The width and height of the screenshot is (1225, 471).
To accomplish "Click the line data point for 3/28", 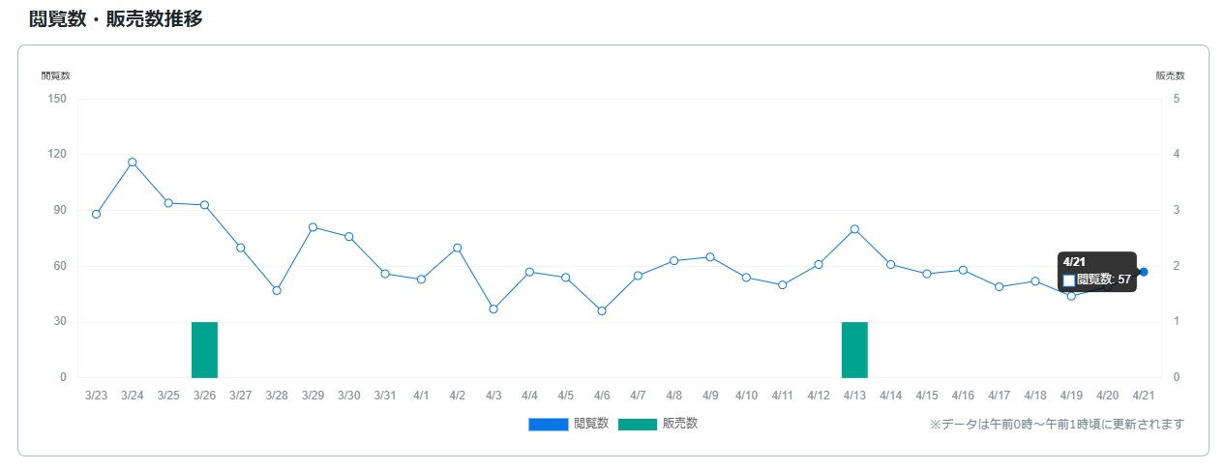I will [x=277, y=290].
